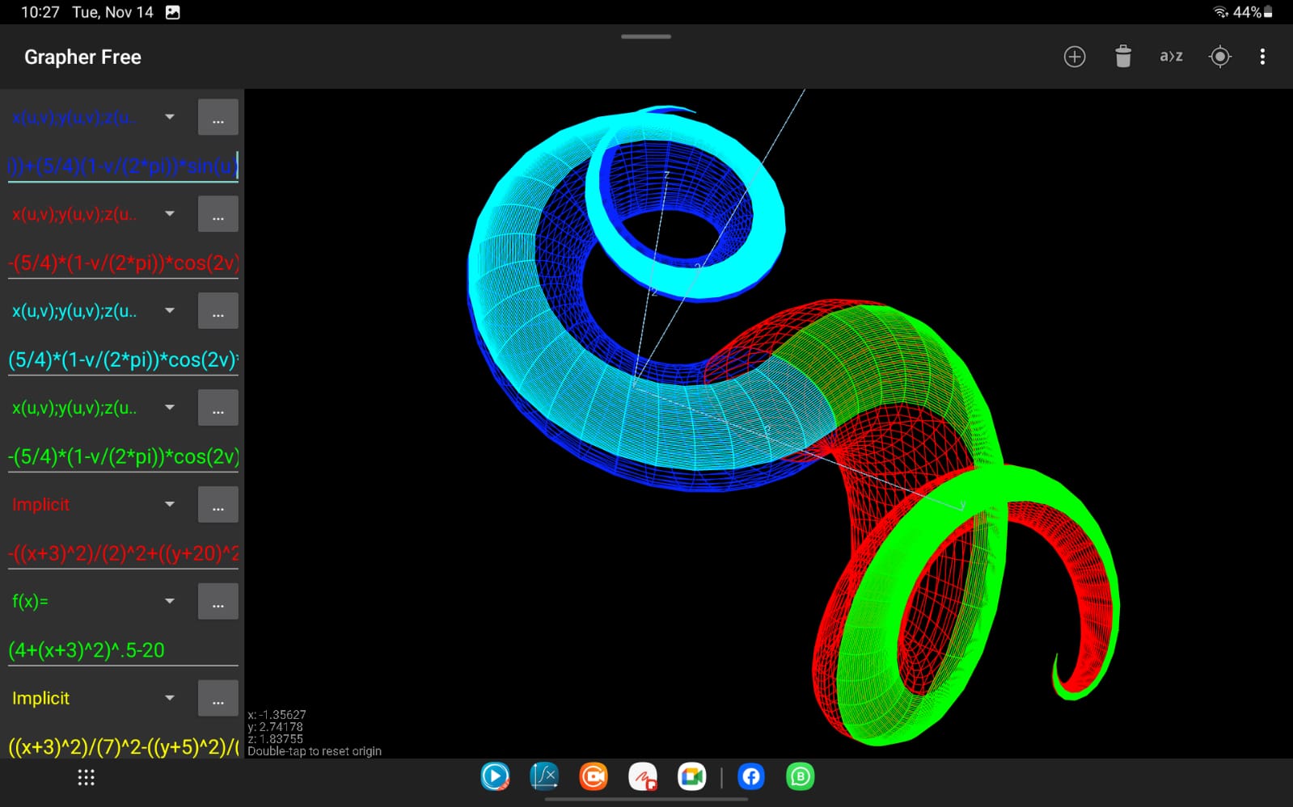Tap the recenter target icon
Viewport: 1293px width, 807px height.
click(1219, 57)
